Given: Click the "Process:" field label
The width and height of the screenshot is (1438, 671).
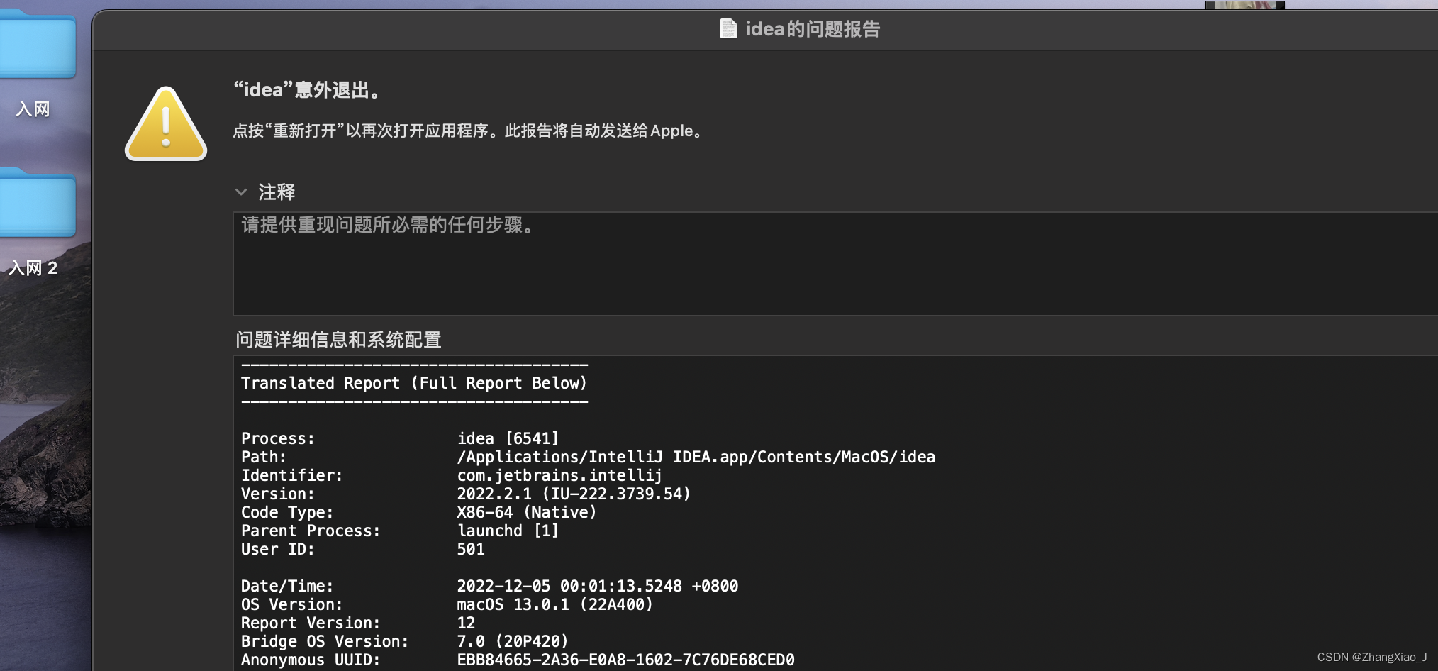Looking at the screenshot, I should [278, 438].
